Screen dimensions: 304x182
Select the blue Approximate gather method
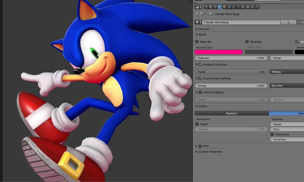click(287, 113)
